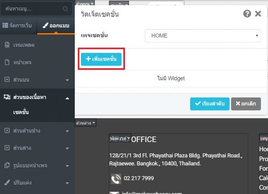Click the help question mark icon
Screen dimensions: 268x194
(247, 14)
